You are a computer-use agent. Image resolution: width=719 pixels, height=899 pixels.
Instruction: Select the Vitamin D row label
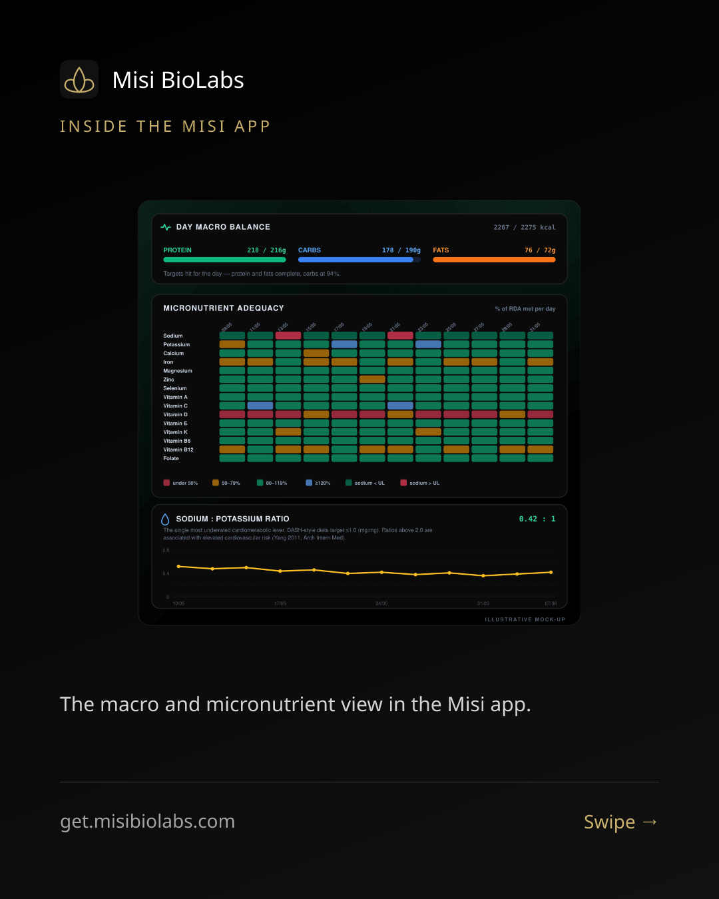tap(176, 414)
